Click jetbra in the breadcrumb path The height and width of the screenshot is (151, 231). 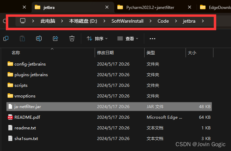tap(189, 21)
